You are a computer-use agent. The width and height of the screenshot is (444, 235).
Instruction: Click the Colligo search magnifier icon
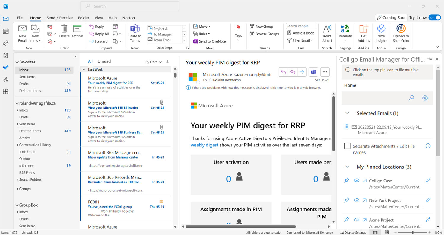[x=411, y=98]
